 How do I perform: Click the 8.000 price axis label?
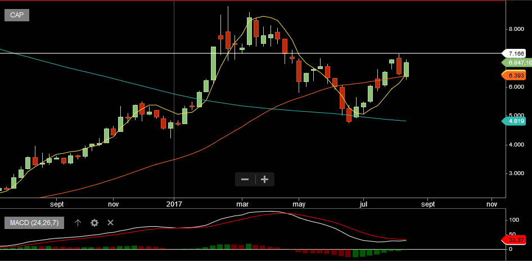[516, 29]
